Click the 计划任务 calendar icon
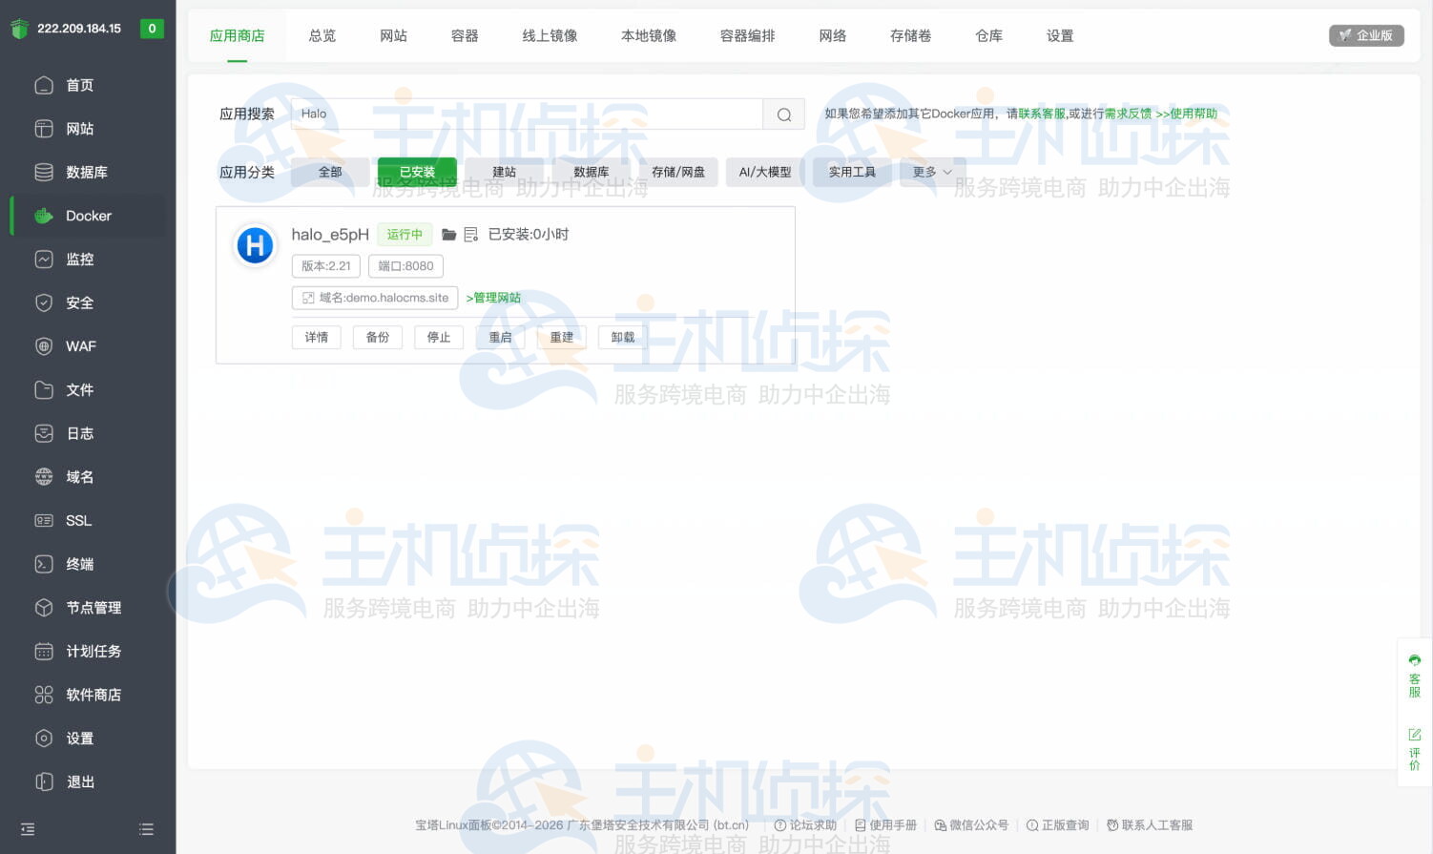 pos(44,651)
